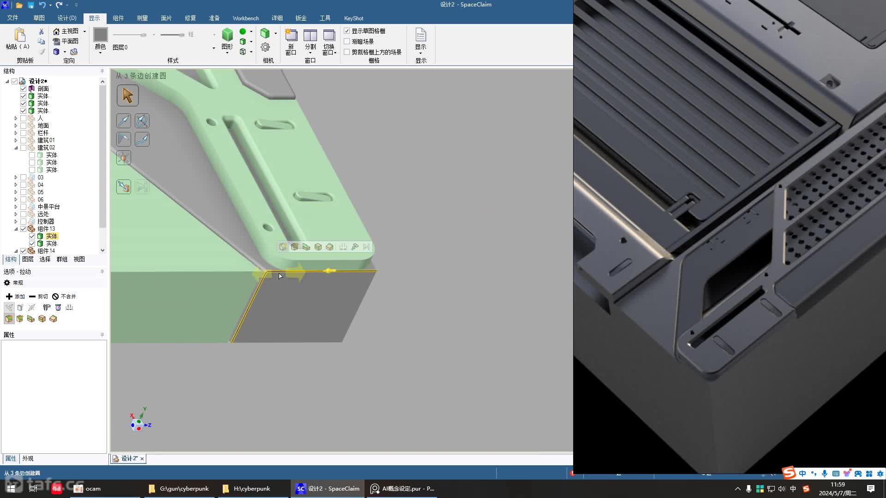This screenshot has width=886, height=498.
Task: Switch to the Design (设计) ribbon tab
Action: click(x=67, y=18)
